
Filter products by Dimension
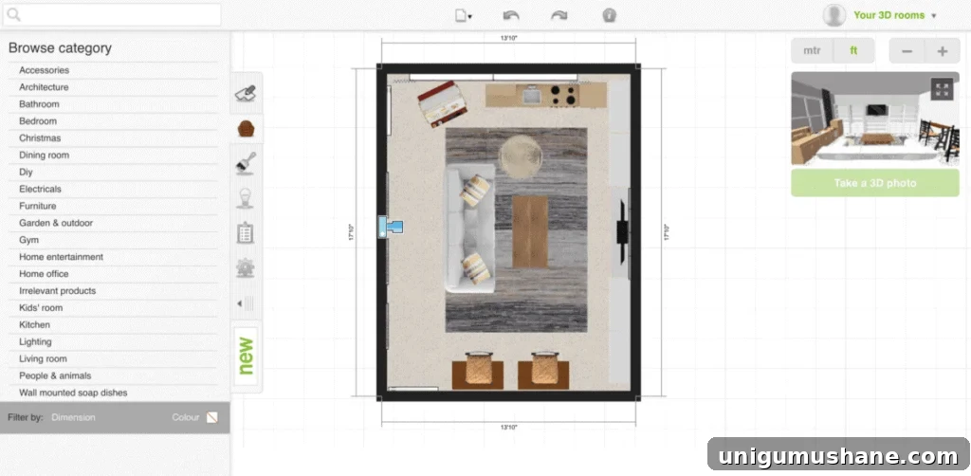(x=73, y=418)
